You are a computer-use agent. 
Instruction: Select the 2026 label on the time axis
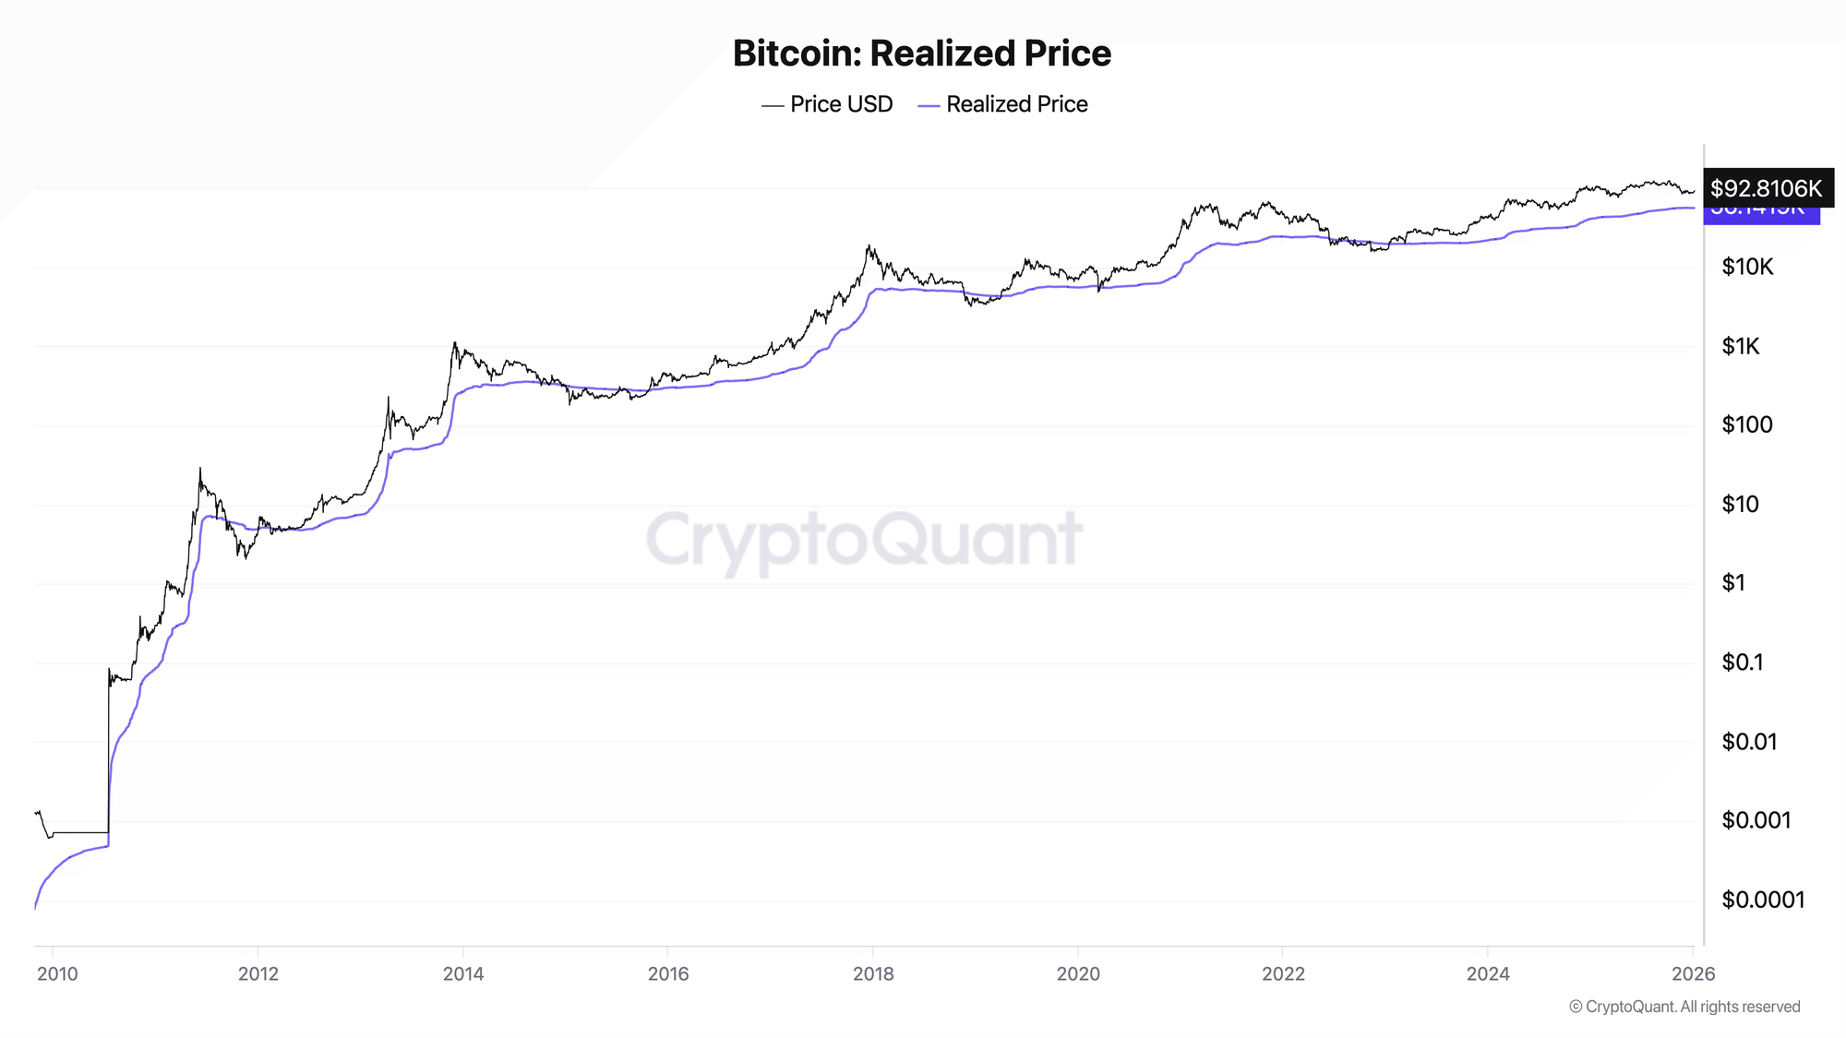tap(1694, 973)
